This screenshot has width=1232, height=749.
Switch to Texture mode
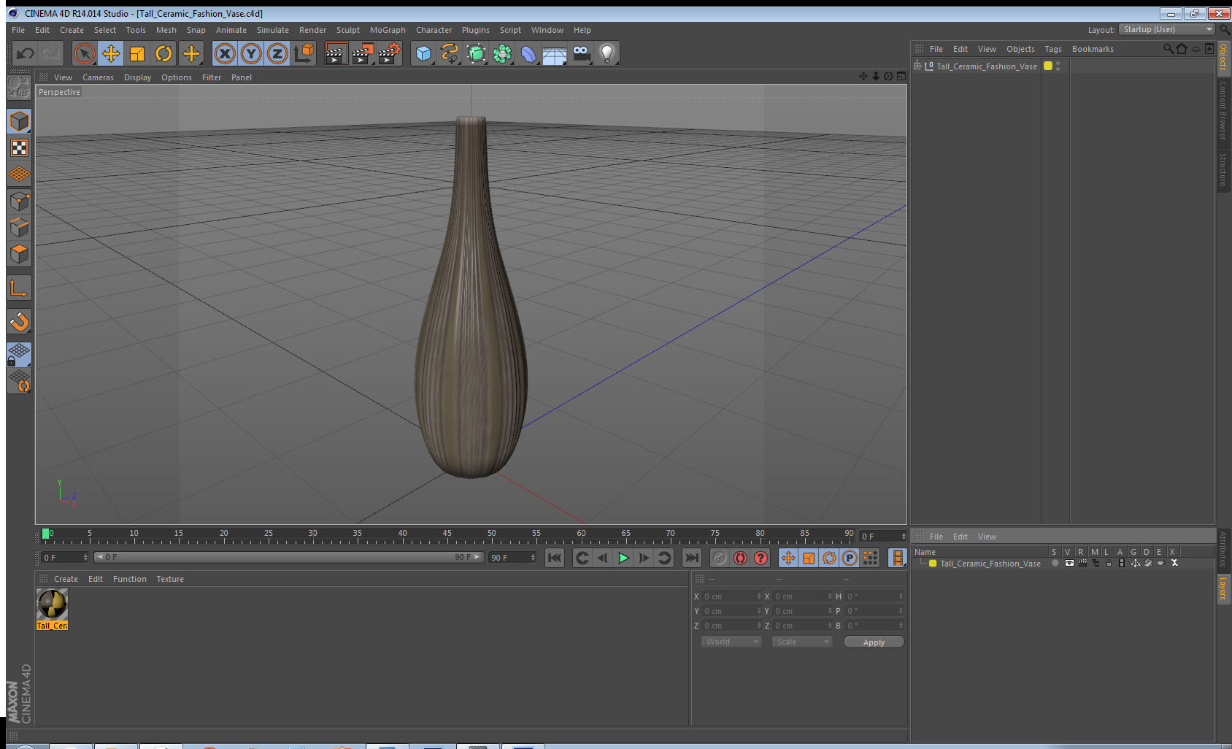[19, 148]
